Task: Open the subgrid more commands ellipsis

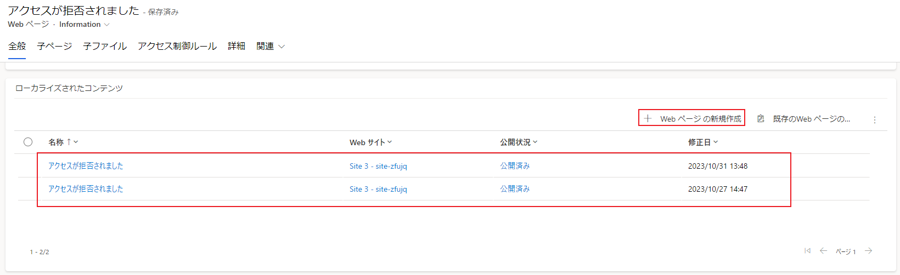Action: [x=875, y=119]
